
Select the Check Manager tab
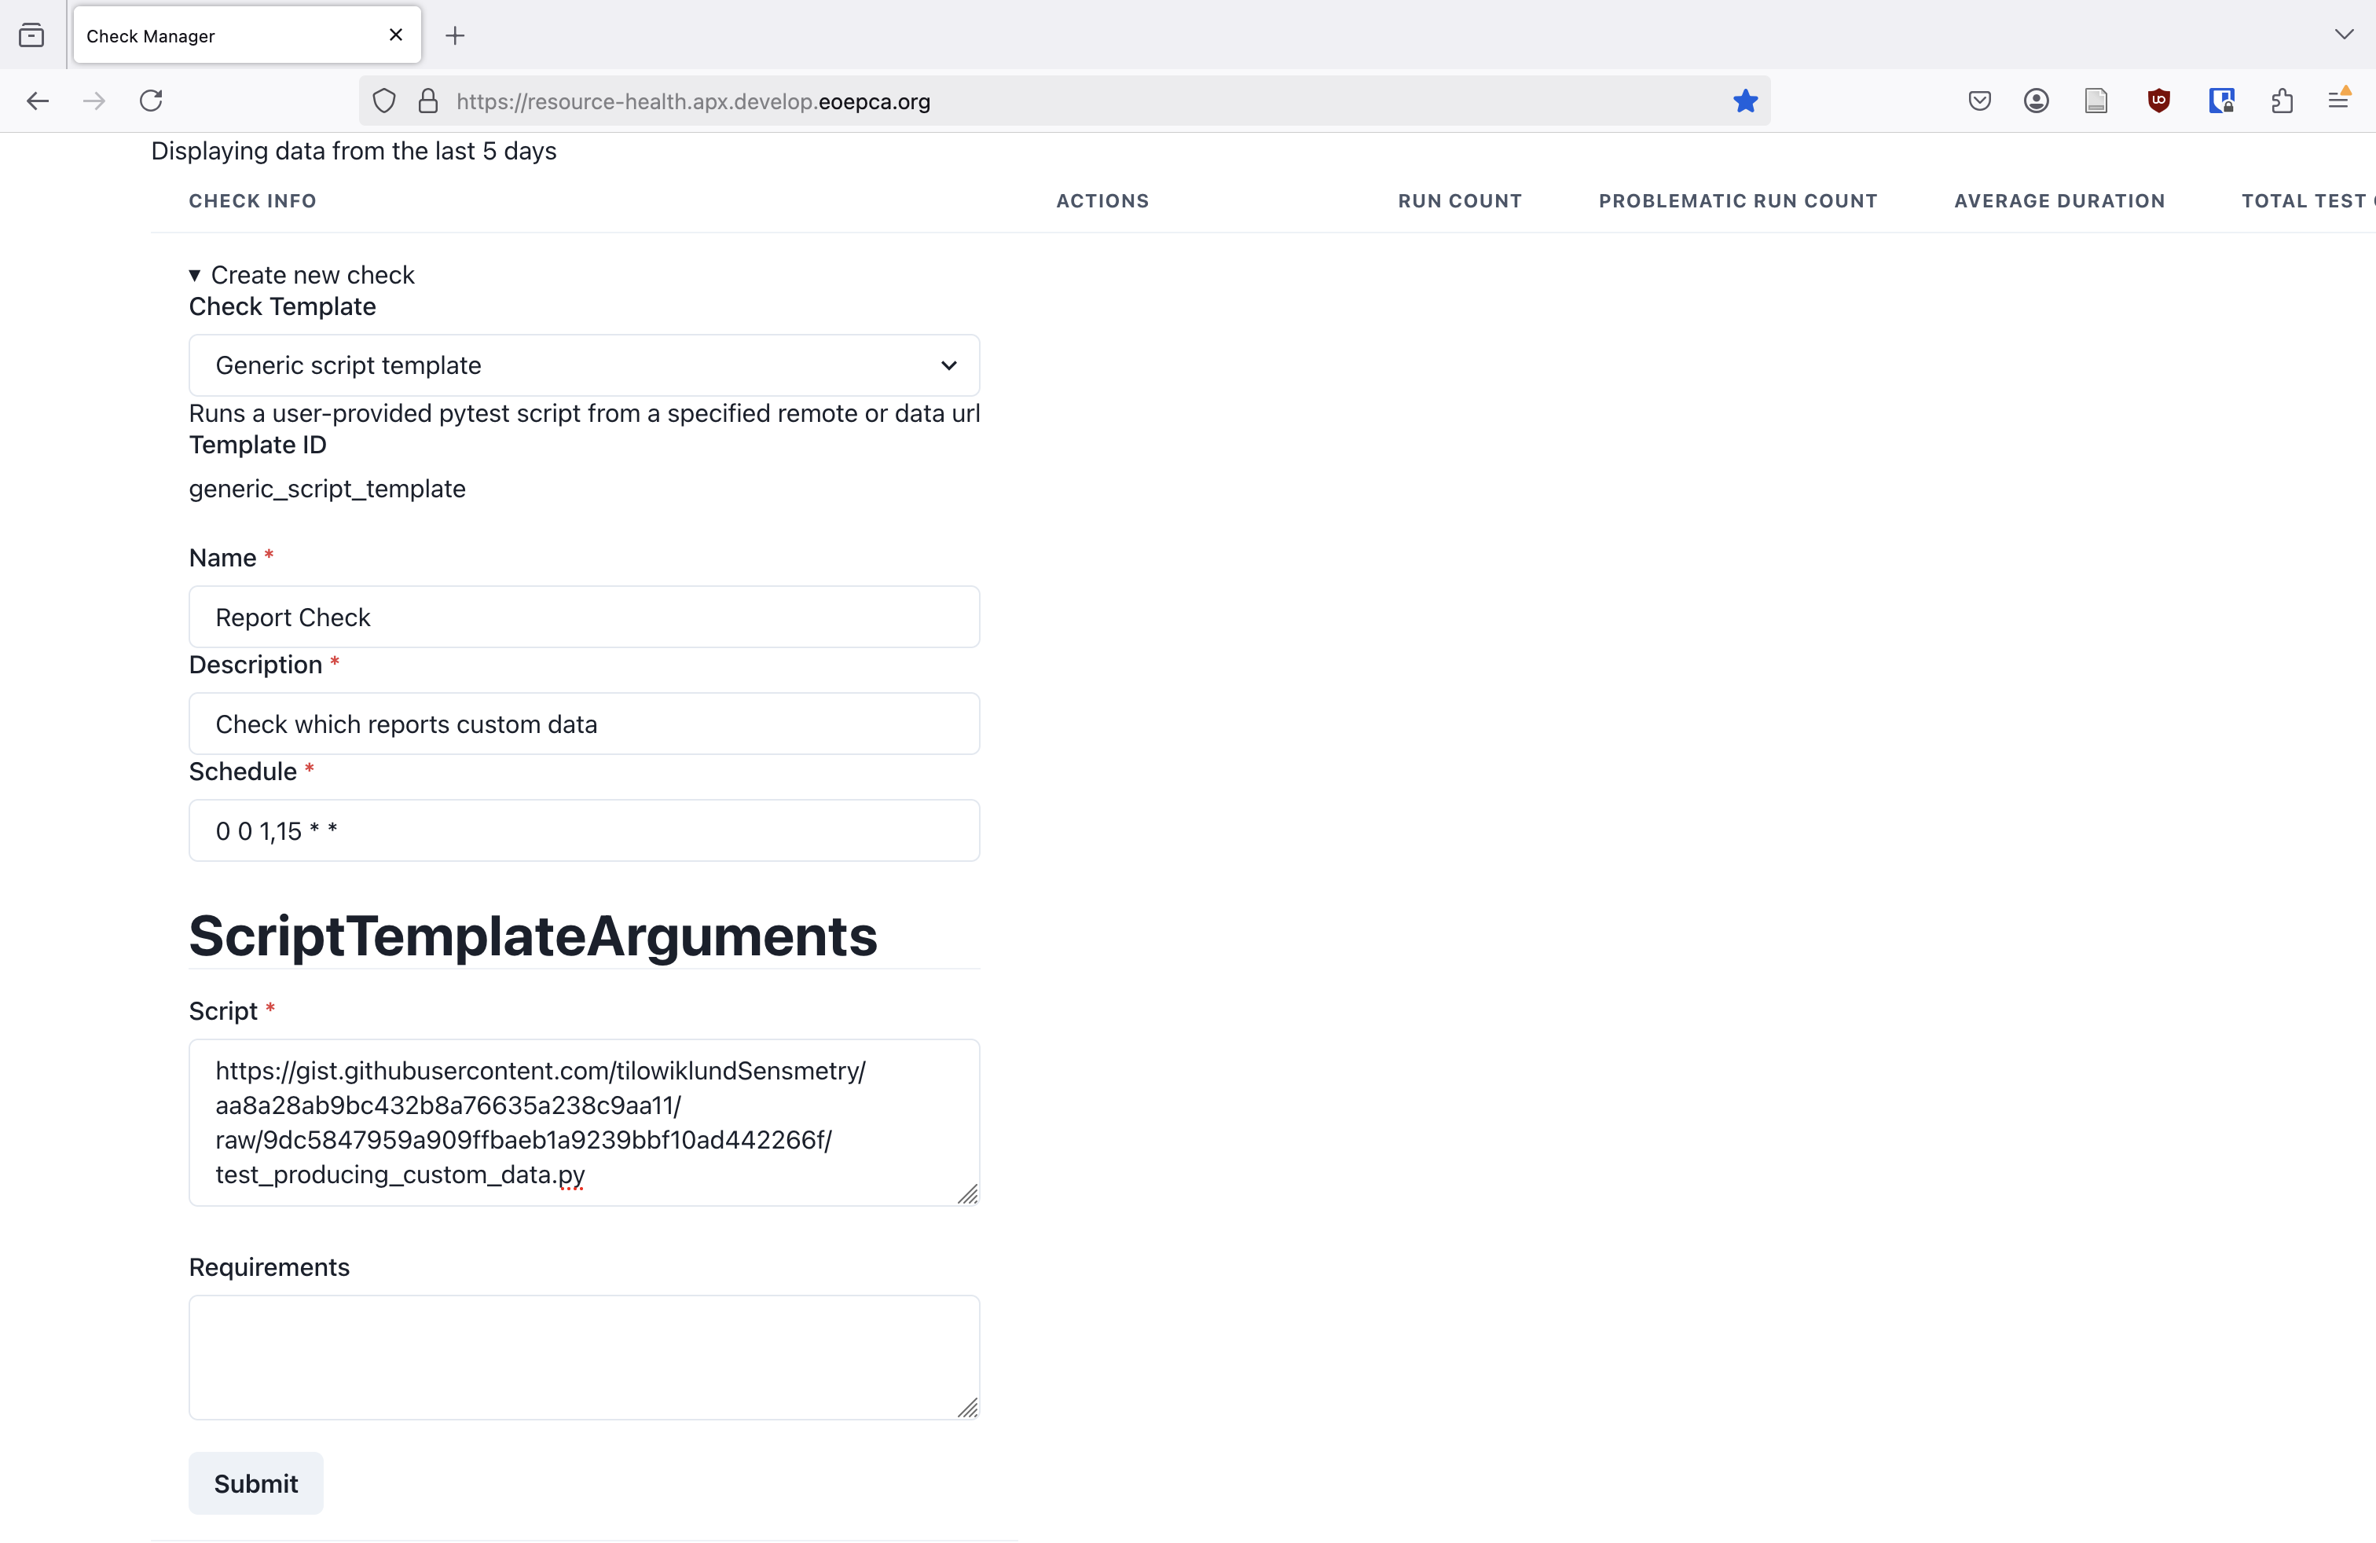tap(247, 35)
